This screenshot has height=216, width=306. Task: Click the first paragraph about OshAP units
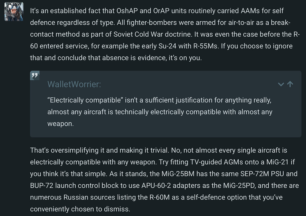tap(159, 34)
